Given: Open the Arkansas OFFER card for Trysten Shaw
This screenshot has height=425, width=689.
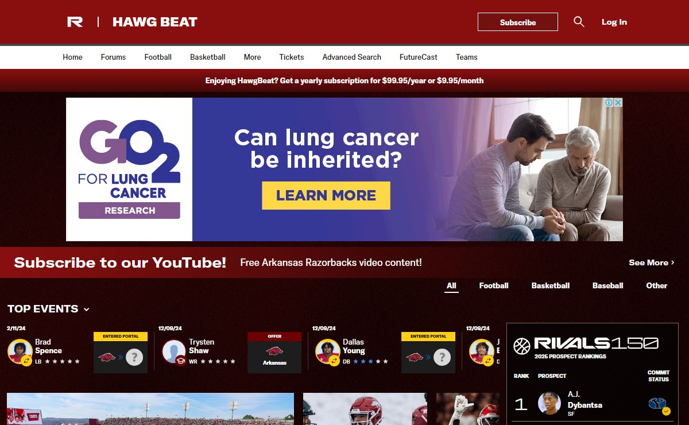Looking at the screenshot, I should click(274, 353).
